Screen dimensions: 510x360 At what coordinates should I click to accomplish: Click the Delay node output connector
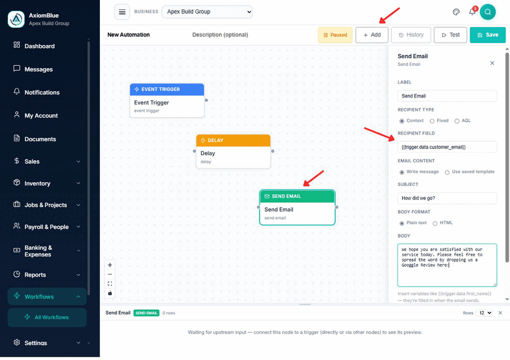273,151
